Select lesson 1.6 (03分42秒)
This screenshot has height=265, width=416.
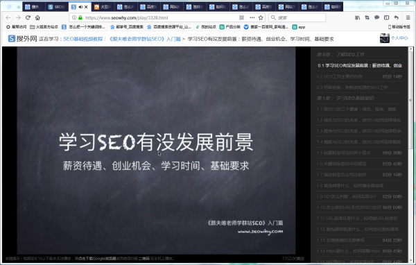[360, 164]
